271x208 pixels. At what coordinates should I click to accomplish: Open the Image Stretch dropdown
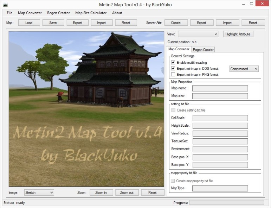coord(39,193)
